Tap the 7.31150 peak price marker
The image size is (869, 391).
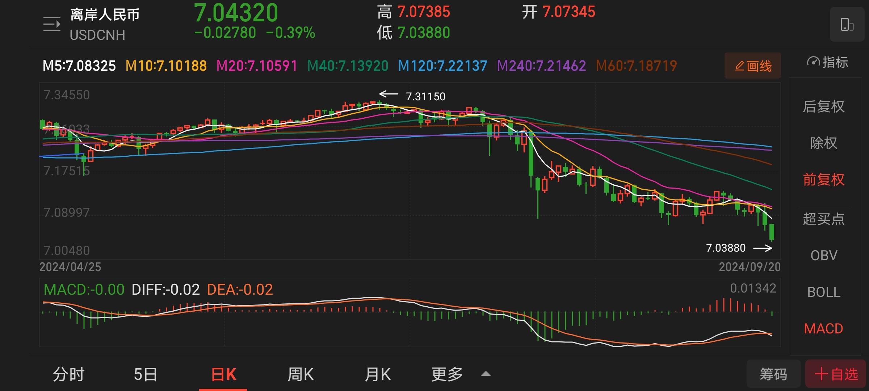point(425,96)
